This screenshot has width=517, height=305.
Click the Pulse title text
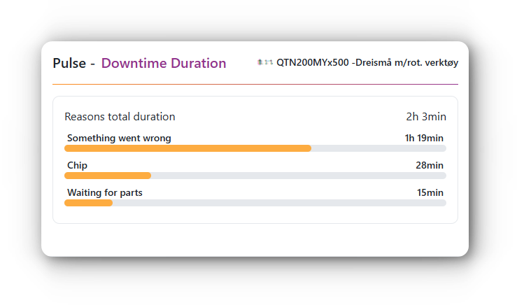[x=68, y=64]
